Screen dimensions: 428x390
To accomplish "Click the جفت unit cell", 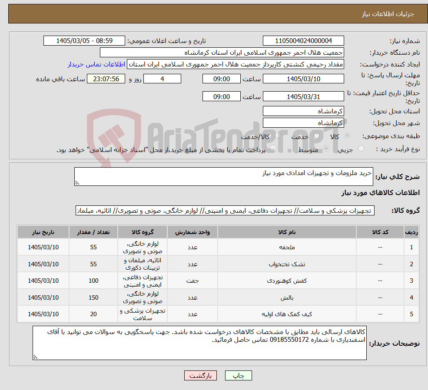I will coord(192,281).
